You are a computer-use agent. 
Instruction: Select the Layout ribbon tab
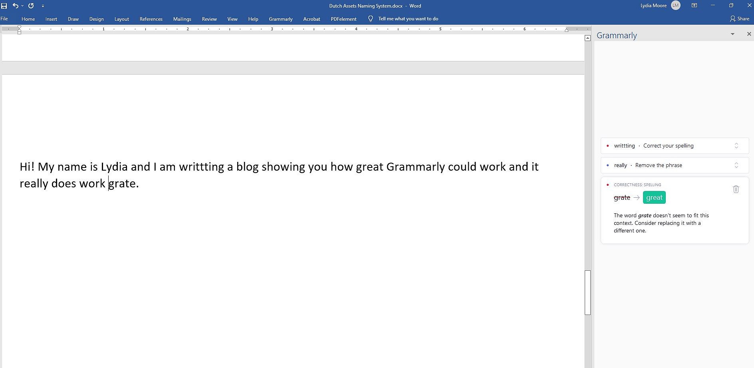tap(121, 19)
